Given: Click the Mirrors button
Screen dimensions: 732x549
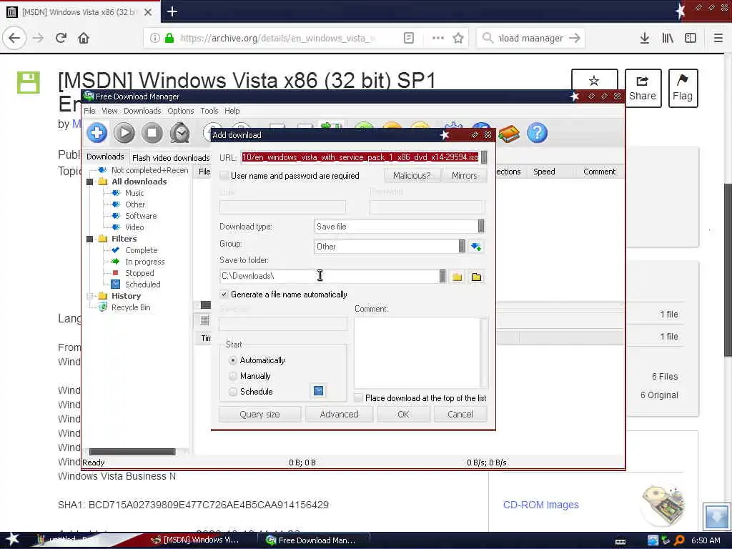Looking at the screenshot, I should [x=465, y=176].
